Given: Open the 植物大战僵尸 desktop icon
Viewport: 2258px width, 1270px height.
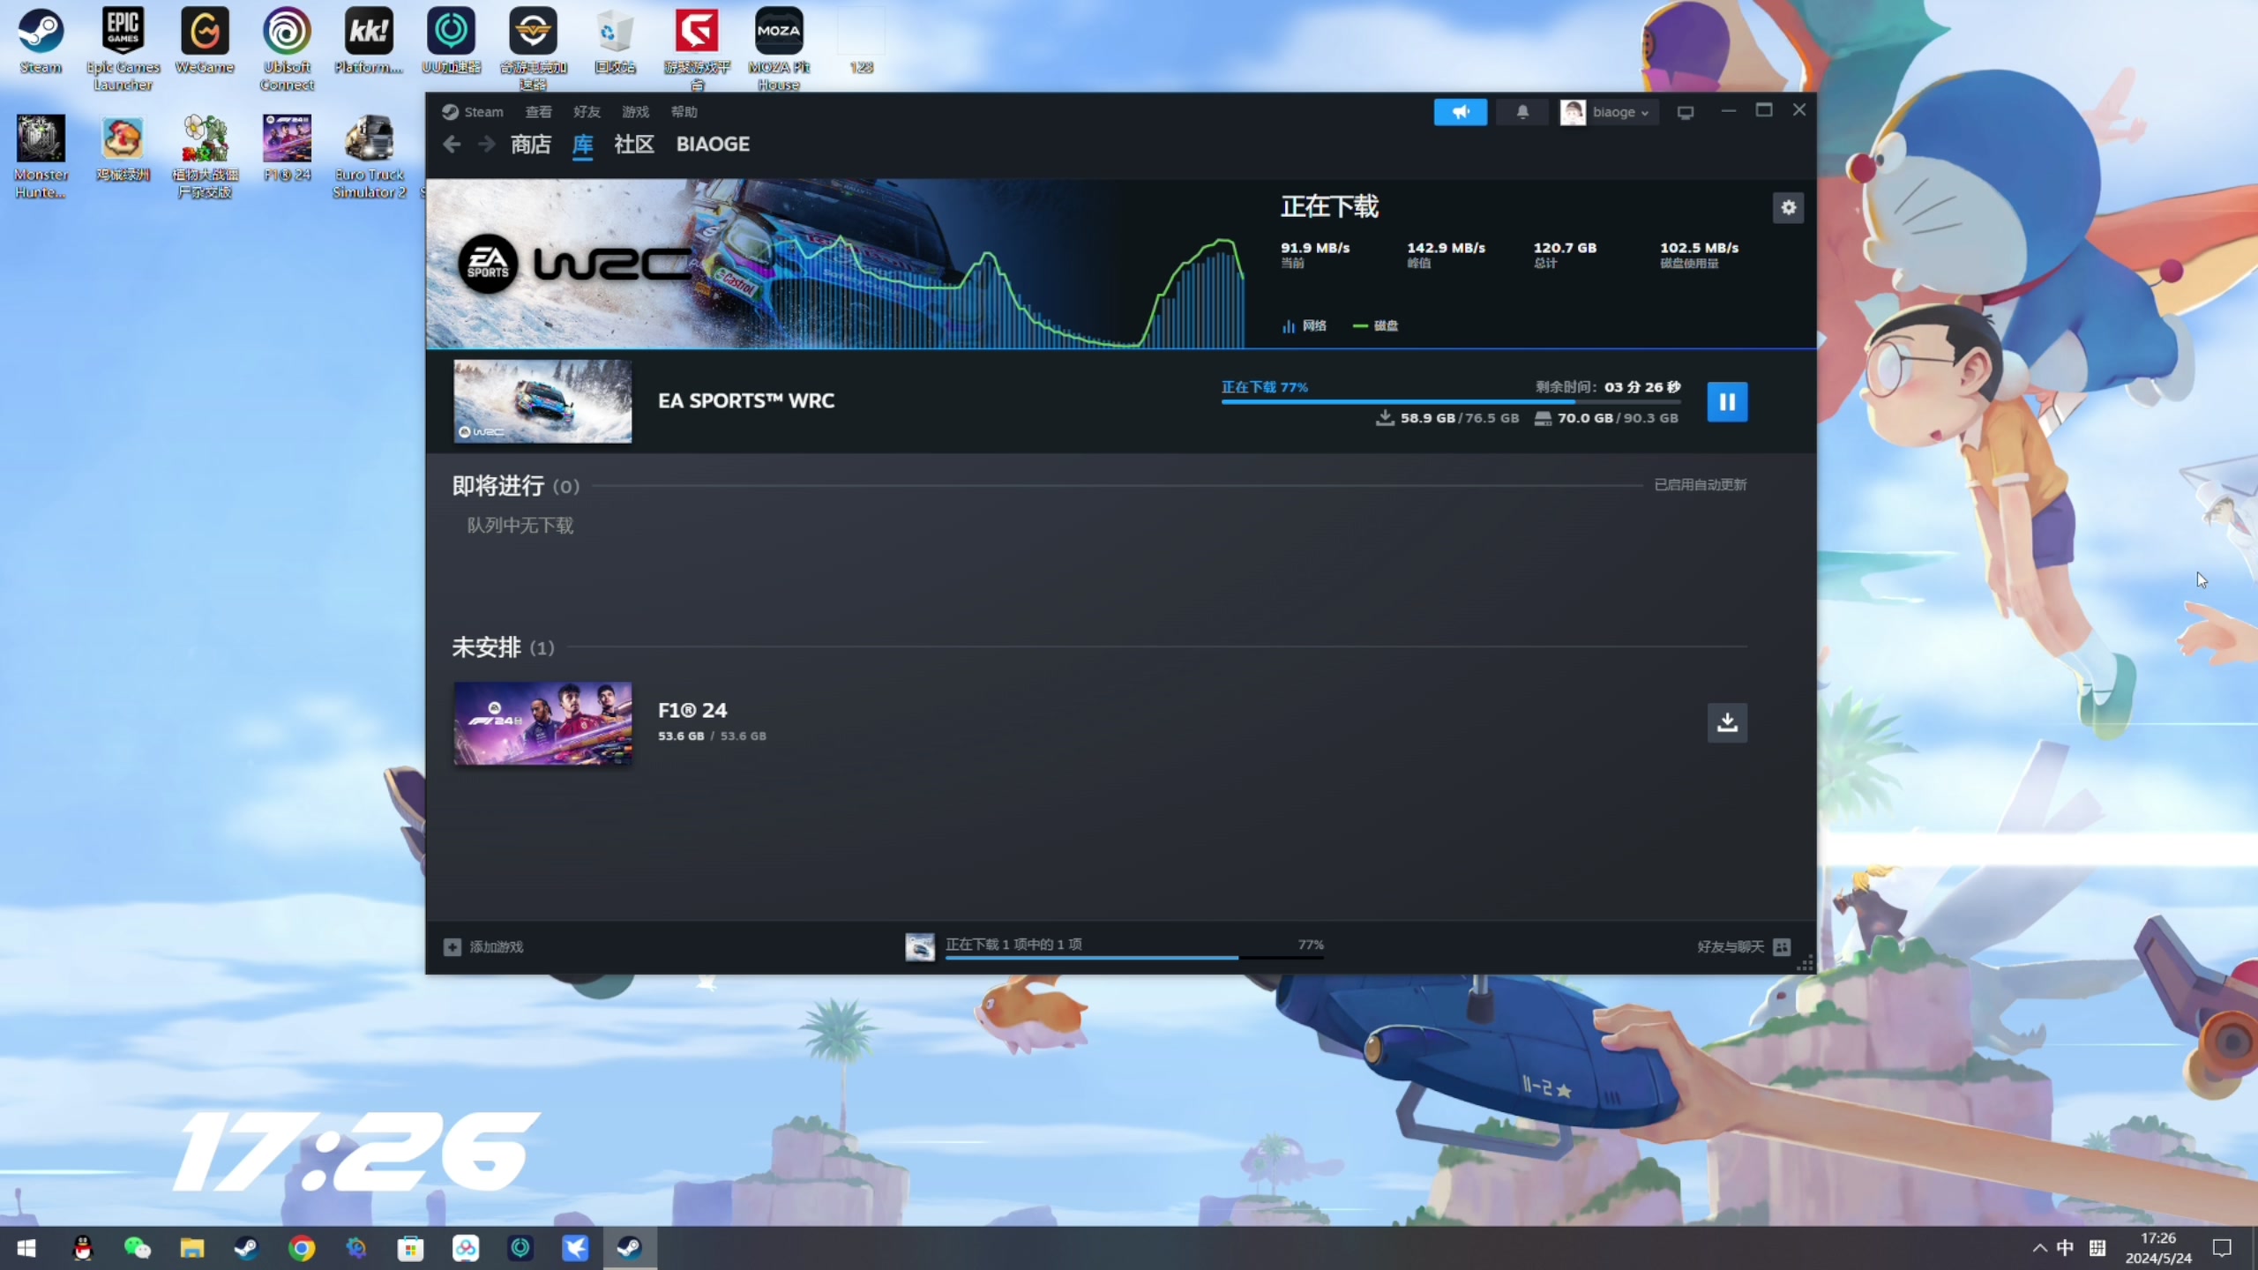Looking at the screenshot, I should pyautogui.click(x=205, y=157).
